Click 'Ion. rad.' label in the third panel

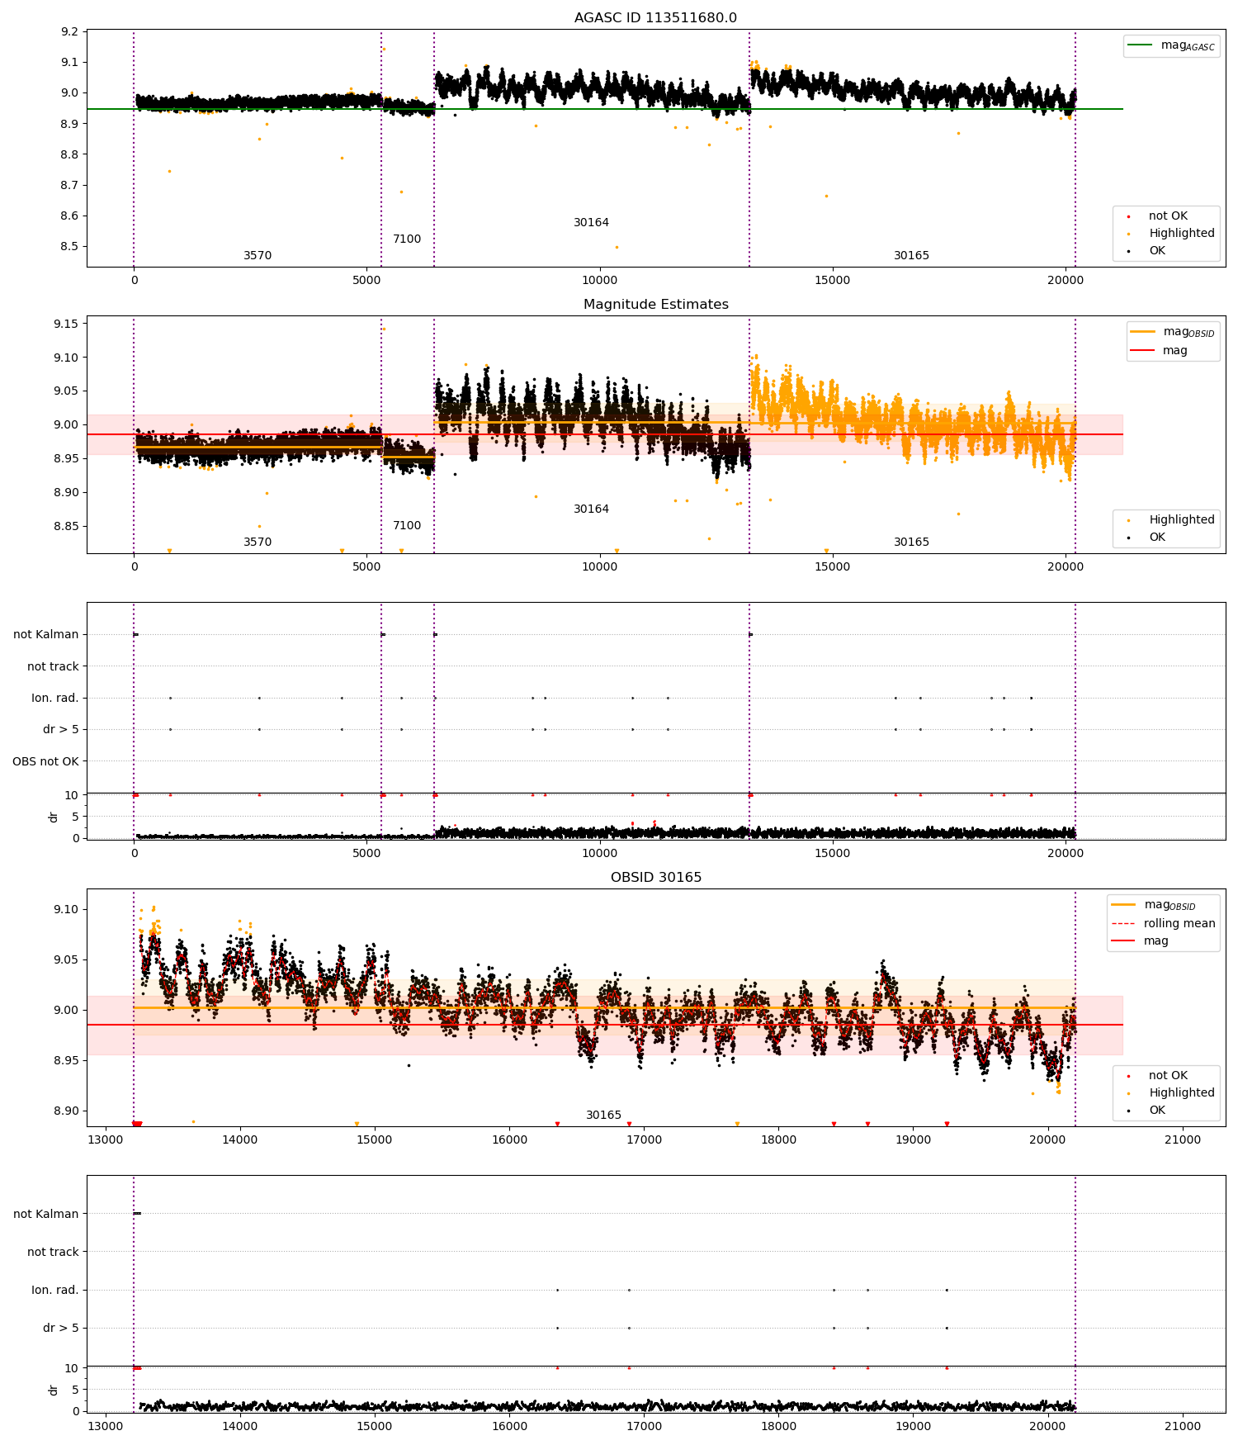coord(55,699)
